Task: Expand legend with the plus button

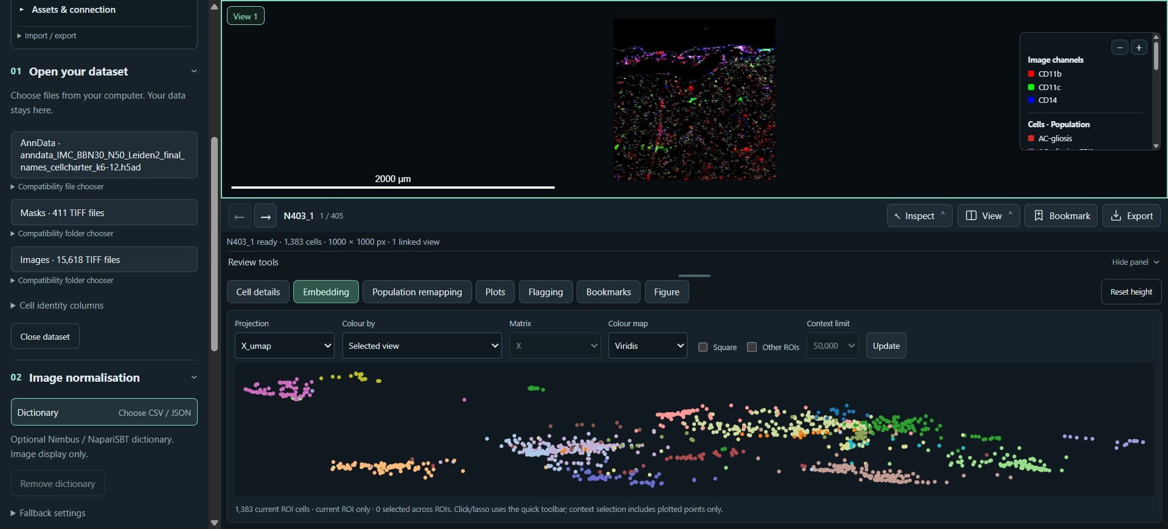Action: 1139,47
